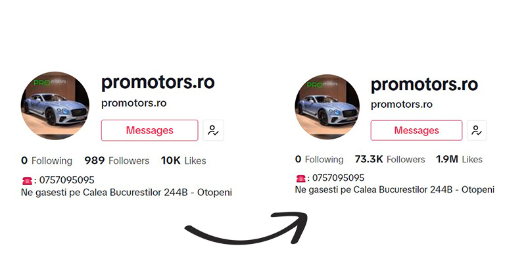Open the Bentley avatar on the 989-follower profile
Viewport: 526px width, 263px height.
55,106
